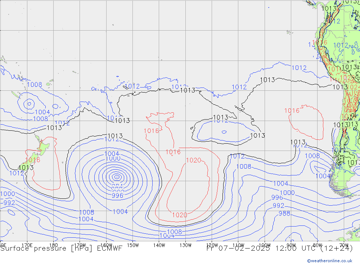Click the 170E longitude label
The width and height of the screenshot is (360, 264).
pos(27,245)
